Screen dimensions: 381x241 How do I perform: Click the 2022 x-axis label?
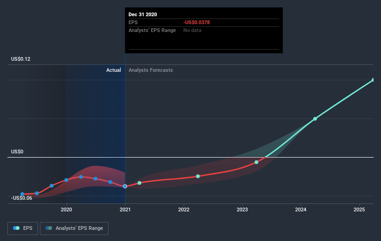[184, 209]
